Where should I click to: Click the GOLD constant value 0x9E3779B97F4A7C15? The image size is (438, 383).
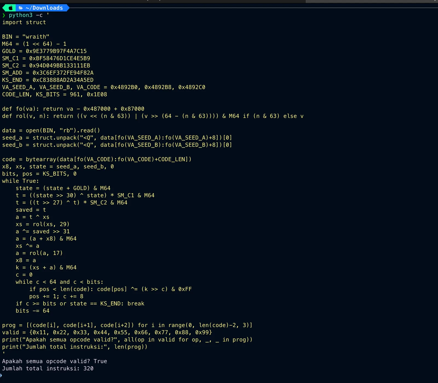56,51
